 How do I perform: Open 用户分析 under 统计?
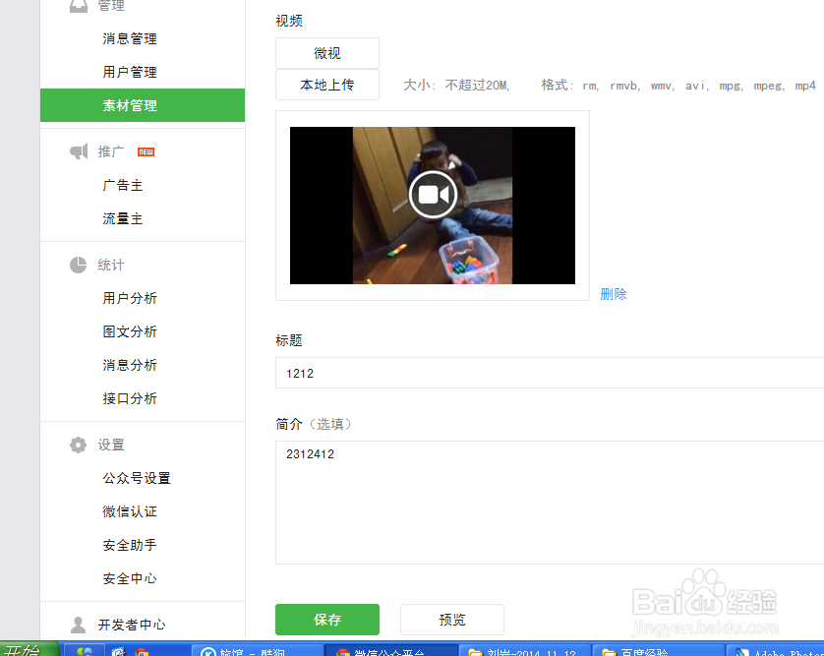pos(130,298)
